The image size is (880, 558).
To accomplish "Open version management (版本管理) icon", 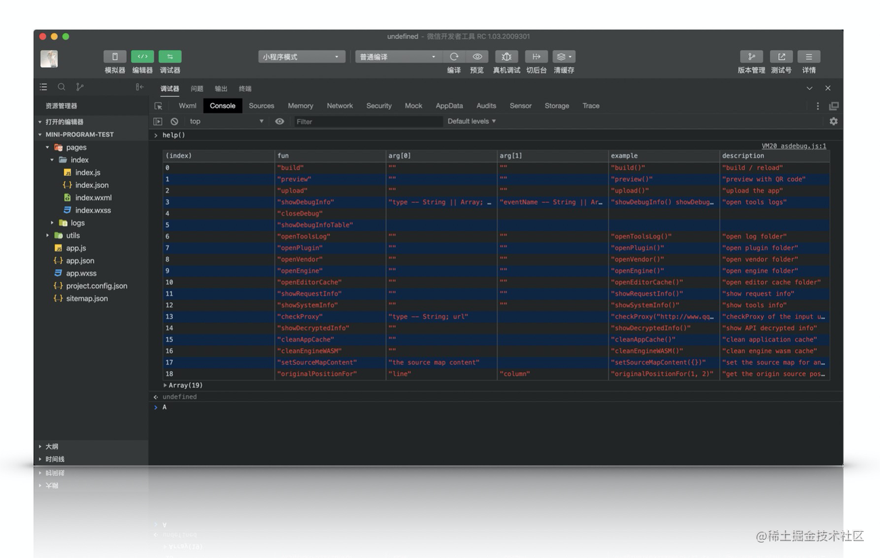I will pyautogui.click(x=751, y=57).
